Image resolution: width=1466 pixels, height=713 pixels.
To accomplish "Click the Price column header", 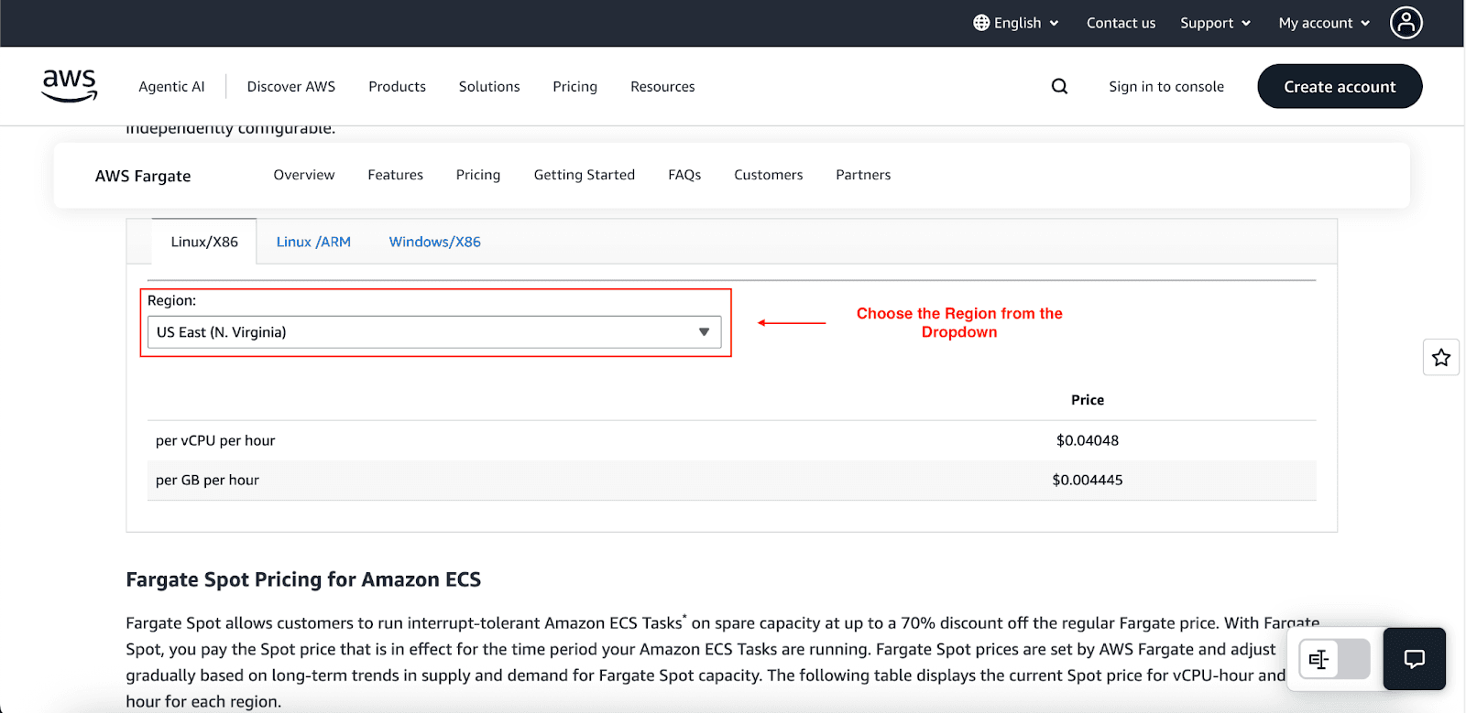I will coord(1088,400).
